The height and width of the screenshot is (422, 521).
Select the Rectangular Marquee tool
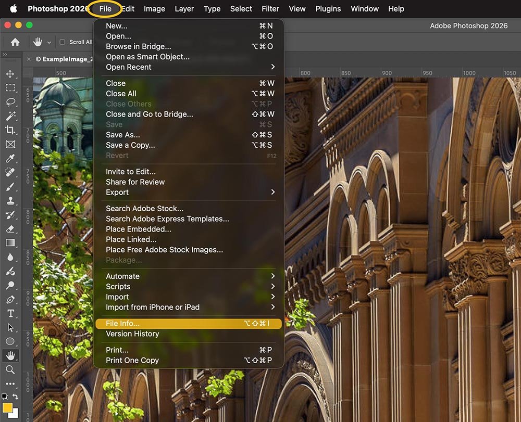pos(10,87)
